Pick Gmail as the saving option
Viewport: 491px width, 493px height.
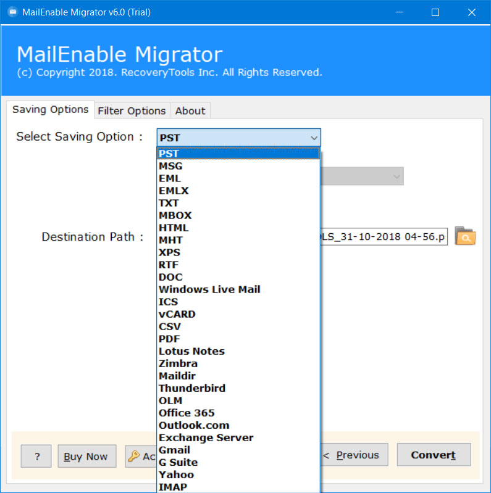click(x=238, y=450)
